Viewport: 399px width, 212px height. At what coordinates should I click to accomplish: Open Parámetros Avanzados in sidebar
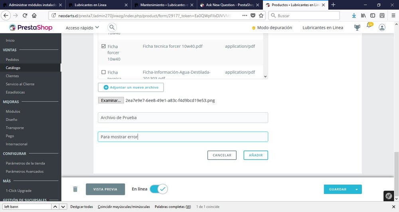point(25,171)
